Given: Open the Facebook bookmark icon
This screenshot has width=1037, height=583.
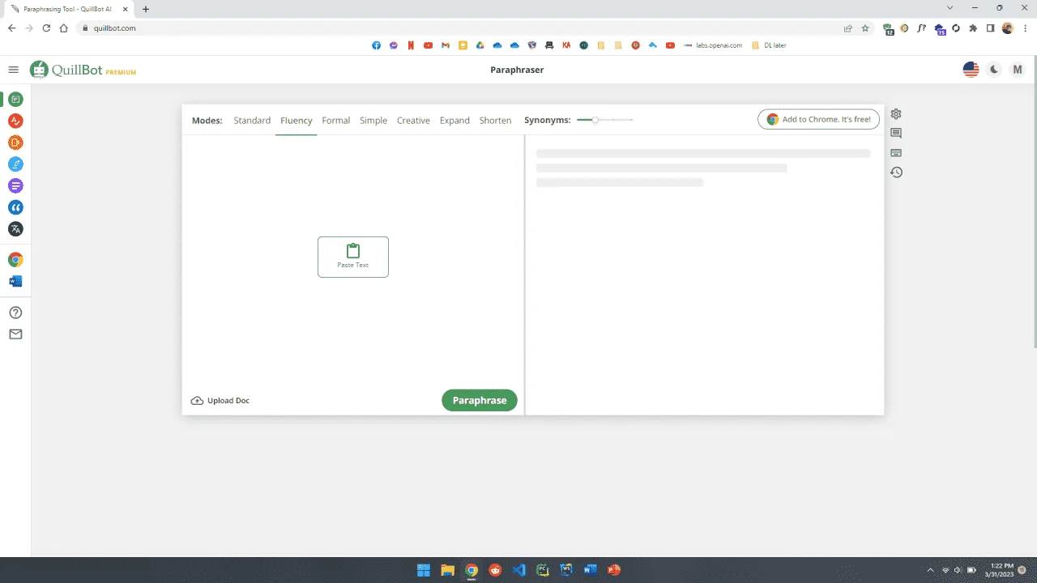Looking at the screenshot, I should pyautogui.click(x=377, y=45).
